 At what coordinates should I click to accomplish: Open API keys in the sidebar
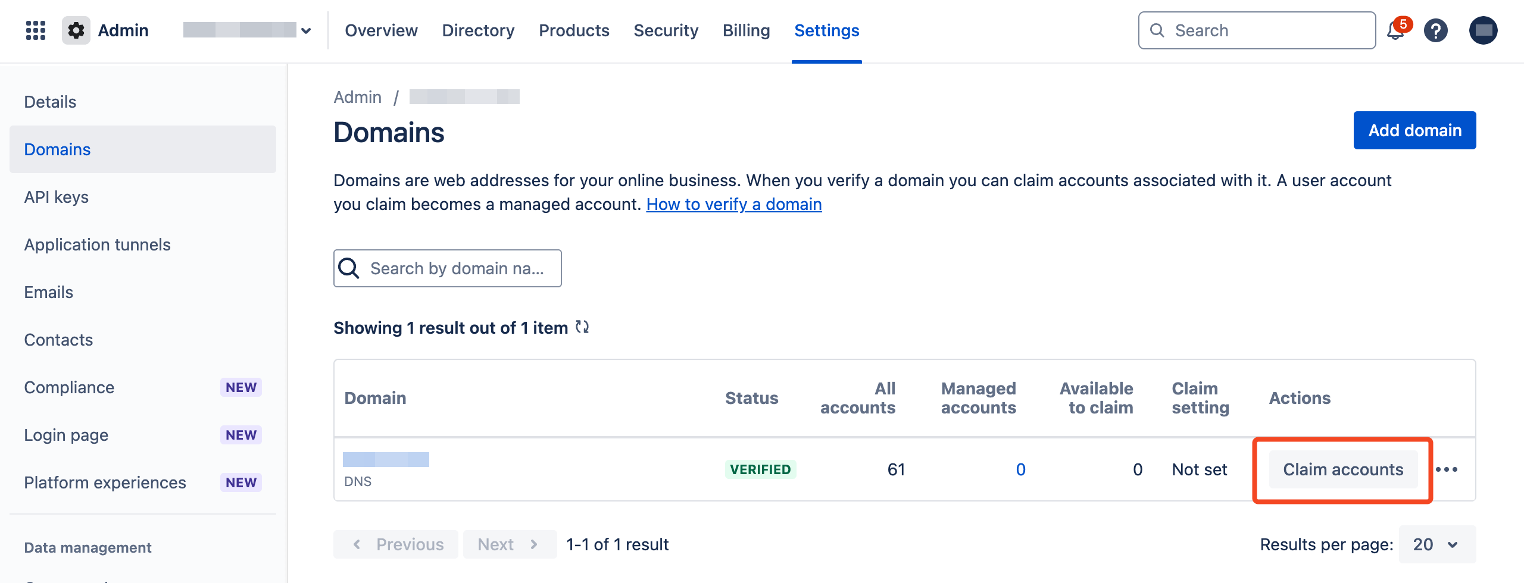[143, 197]
